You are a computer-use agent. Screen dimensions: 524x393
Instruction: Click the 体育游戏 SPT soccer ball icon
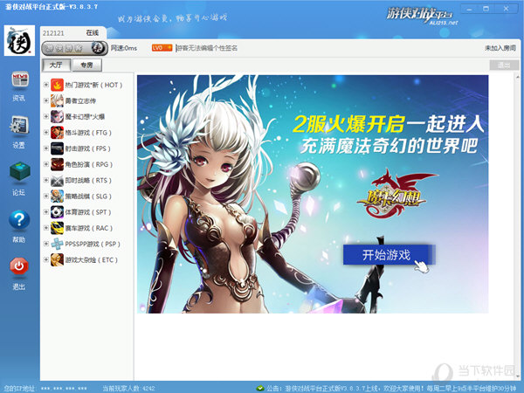click(57, 212)
